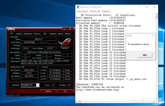Click the Super PI horizontal scroll left arrow
Viewport: 165px width, 106px height.
point(77,102)
